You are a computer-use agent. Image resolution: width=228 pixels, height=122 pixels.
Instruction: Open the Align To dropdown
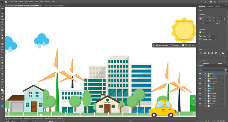click(x=201, y=53)
